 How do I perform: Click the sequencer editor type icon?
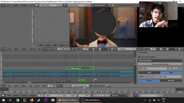click(3, 86)
